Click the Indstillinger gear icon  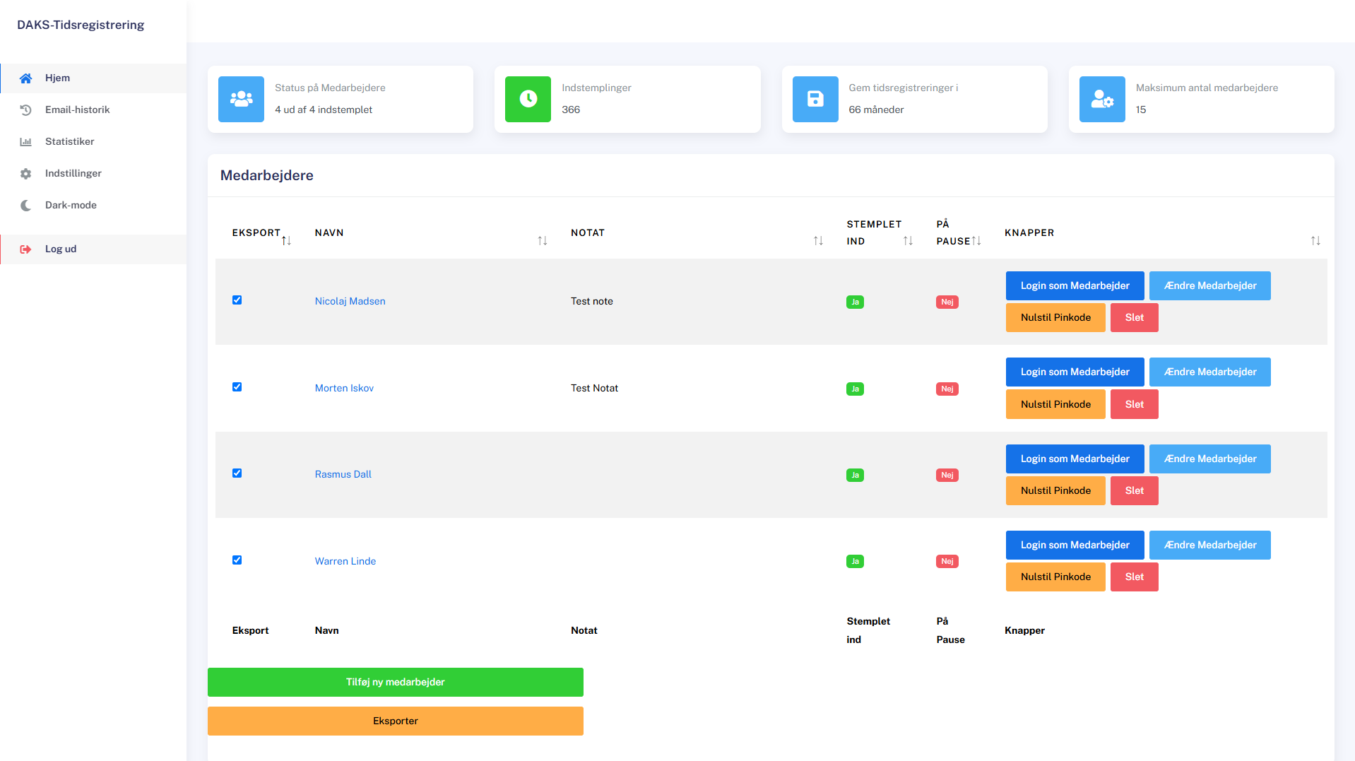coord(25,174)
